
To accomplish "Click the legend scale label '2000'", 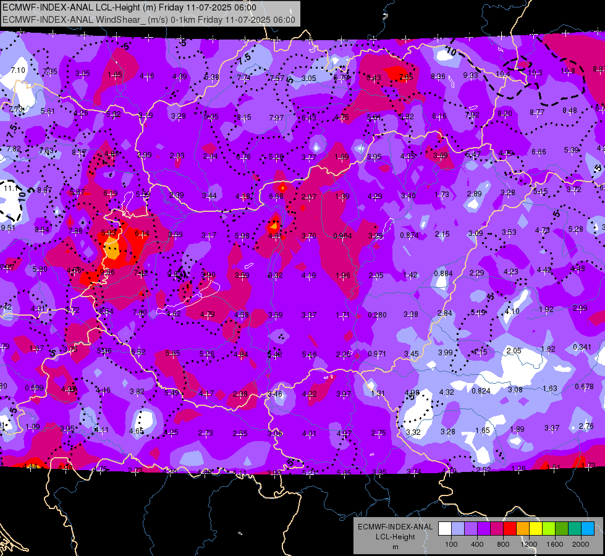I will coord(581,544).
